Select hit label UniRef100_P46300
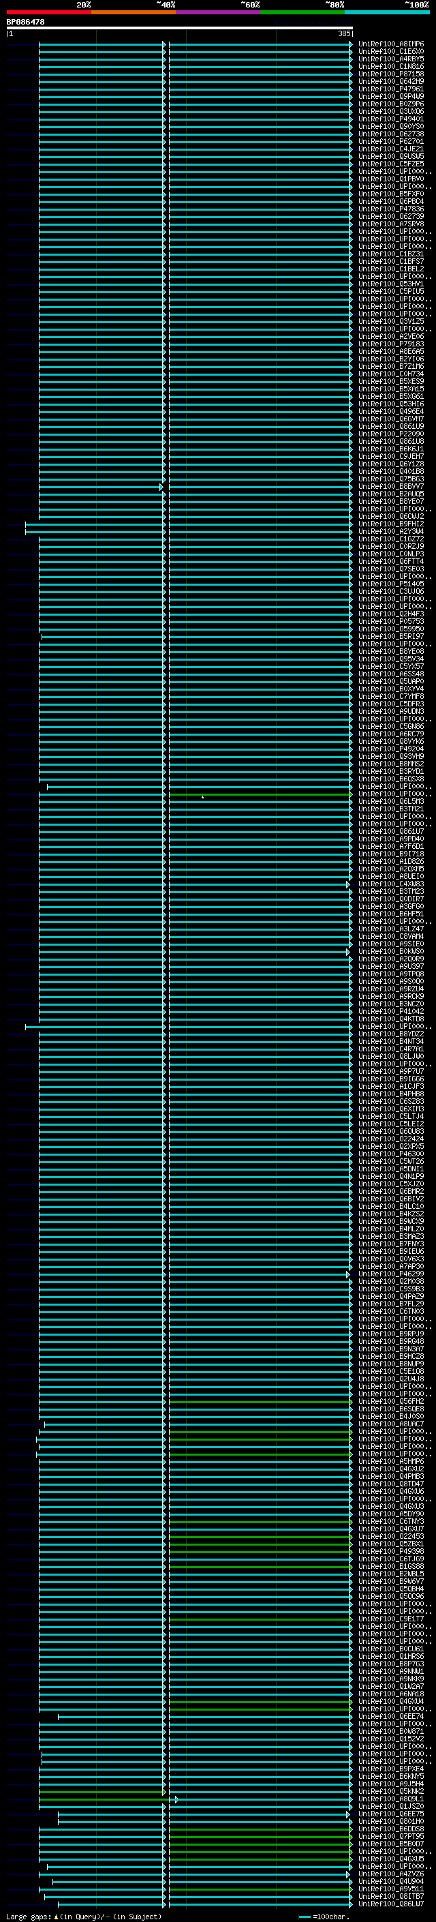The height and width of the screenshot is (1922, 436). [x=391, y=1154]
